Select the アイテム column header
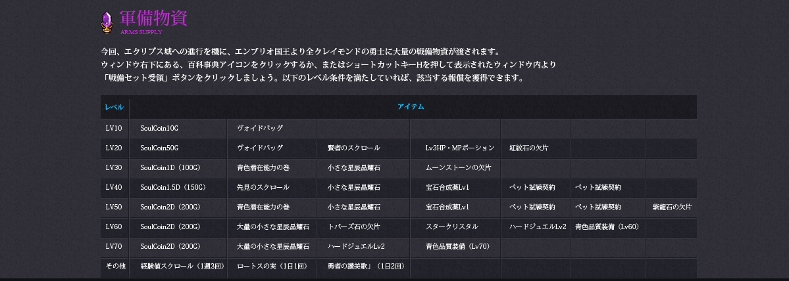This screenshot has height=281, width=789. (411, 107)
